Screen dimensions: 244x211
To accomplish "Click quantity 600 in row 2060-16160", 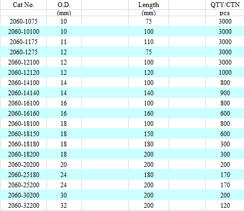I will click(x=225, y=114).
